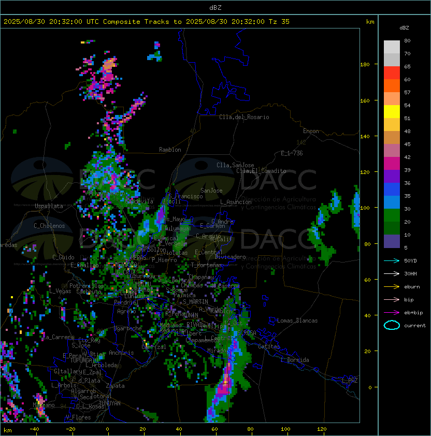Click the pink 42–45 dBZ swatch
431x436 pixels.
[x=392, y=151]
